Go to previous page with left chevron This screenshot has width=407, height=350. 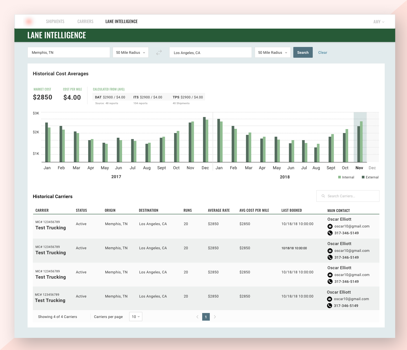click(197, 317)
